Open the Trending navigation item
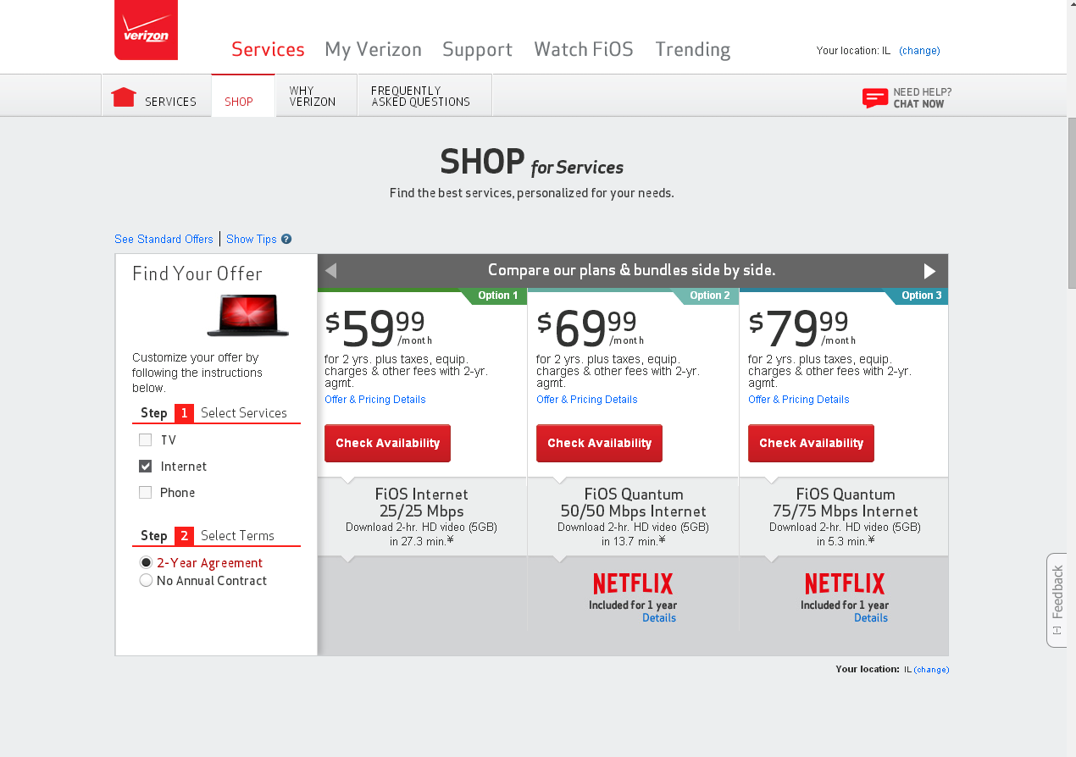 [x=692, y=50]
